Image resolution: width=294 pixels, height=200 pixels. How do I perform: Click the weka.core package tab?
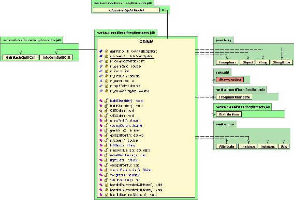pos(225,124)
